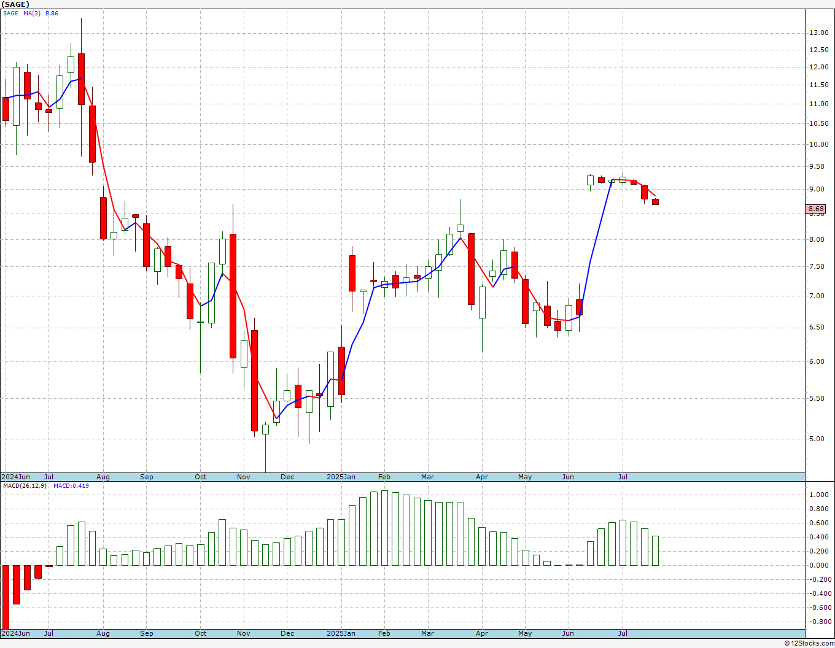Click 2025Jan on the price chart date axis
Screen dimensions: 835x648
coord(341,477)
